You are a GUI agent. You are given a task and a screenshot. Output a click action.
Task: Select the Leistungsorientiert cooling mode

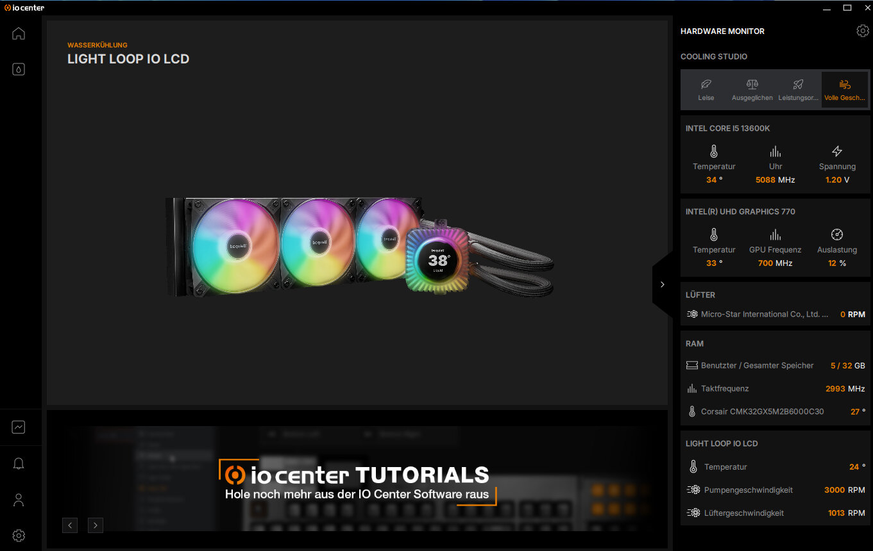point(799,90)
